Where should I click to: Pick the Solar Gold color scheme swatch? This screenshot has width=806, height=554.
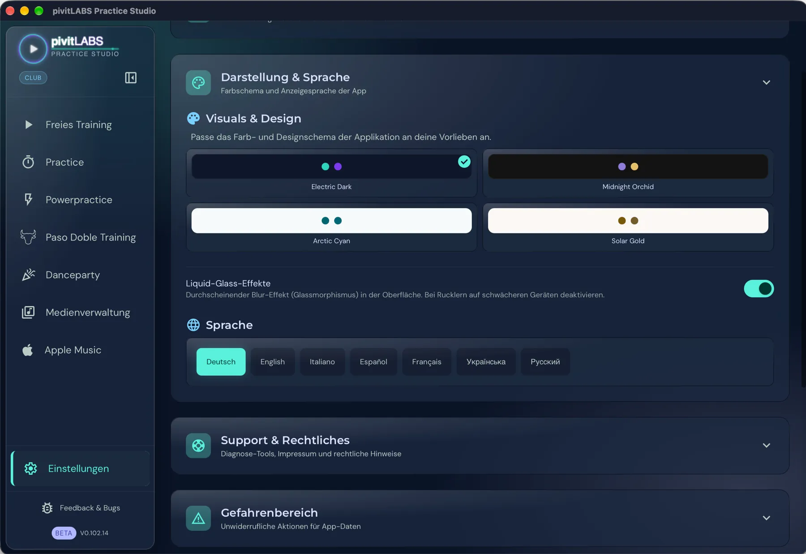[x=628, y=220]
